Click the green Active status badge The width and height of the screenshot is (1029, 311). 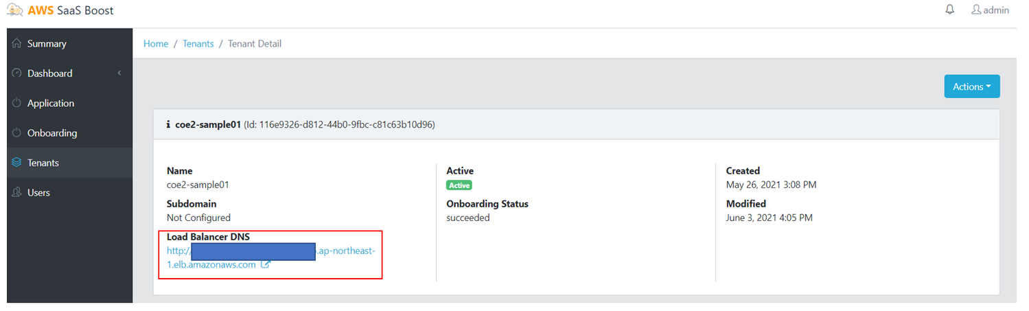coord(459,185)
